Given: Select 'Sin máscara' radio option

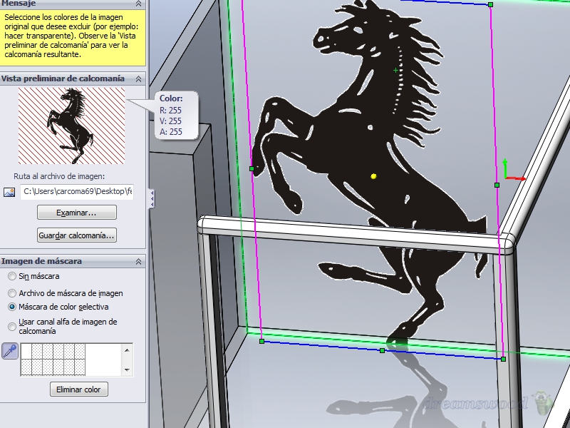Looking at the screenshot, I should pos(12,276).
